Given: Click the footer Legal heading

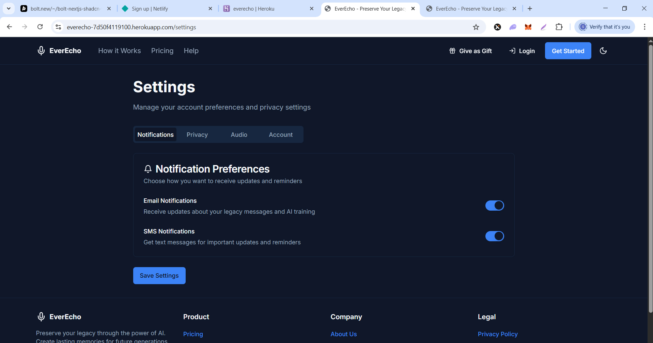Looking at the screenshot, I should click(486, 317).
